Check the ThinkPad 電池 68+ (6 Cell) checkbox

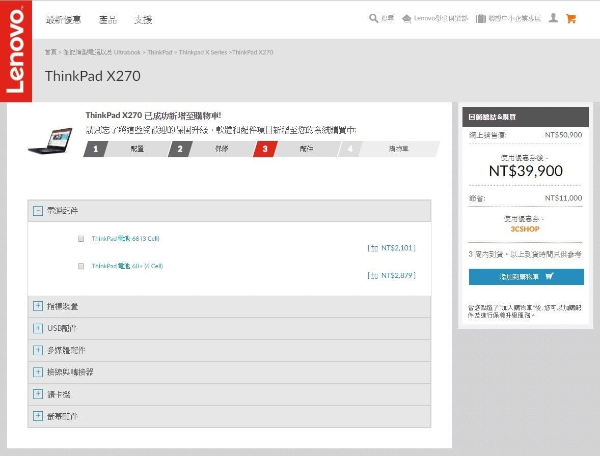[81, 266]
